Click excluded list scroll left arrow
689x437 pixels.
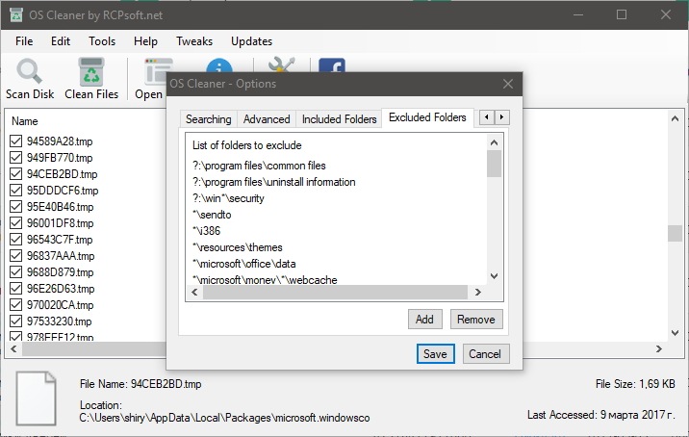pos(194,292)
